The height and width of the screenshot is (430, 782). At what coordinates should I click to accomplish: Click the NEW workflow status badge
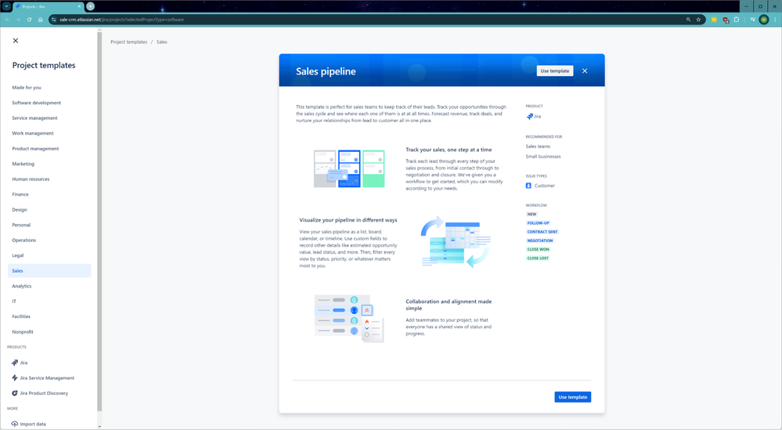click(532, 214)
